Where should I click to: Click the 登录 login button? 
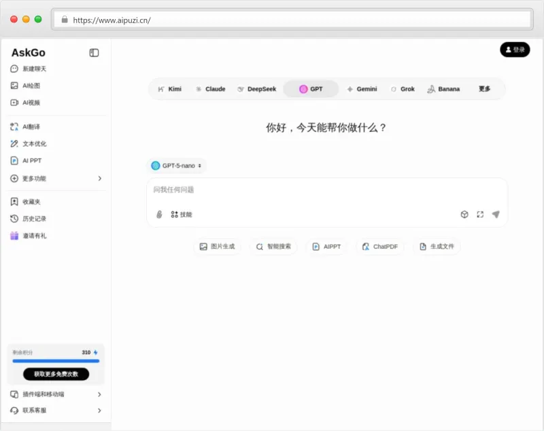tap(515, 50)
